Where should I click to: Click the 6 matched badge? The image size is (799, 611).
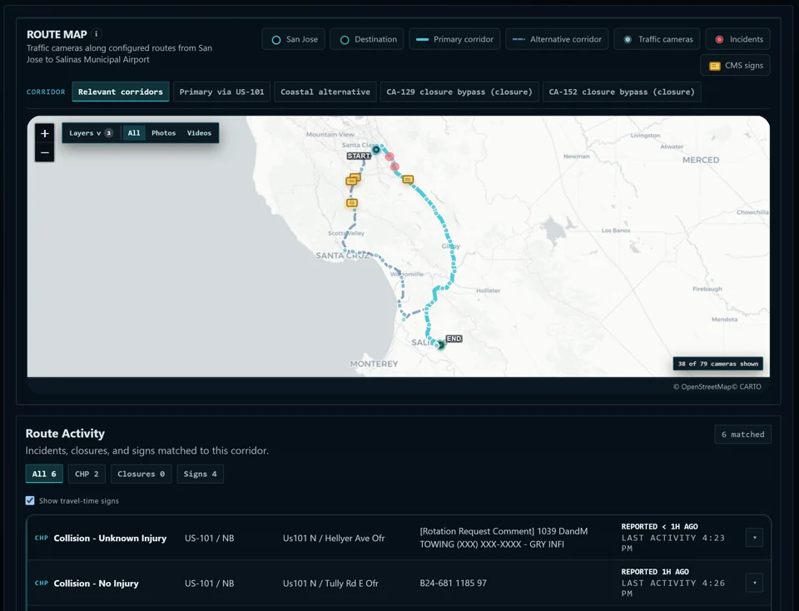point(742,435)
